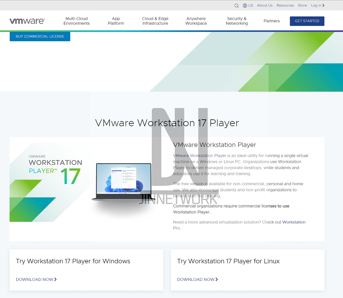Follow the Workstation Pro link

(x=294, y=222)
